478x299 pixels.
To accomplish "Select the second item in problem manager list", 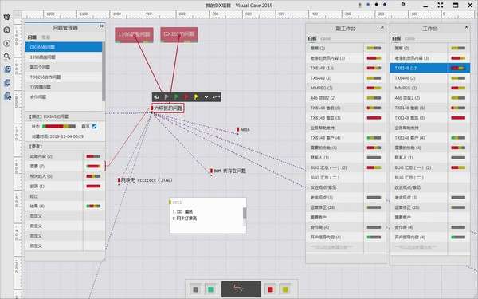I will click(64, 57).
